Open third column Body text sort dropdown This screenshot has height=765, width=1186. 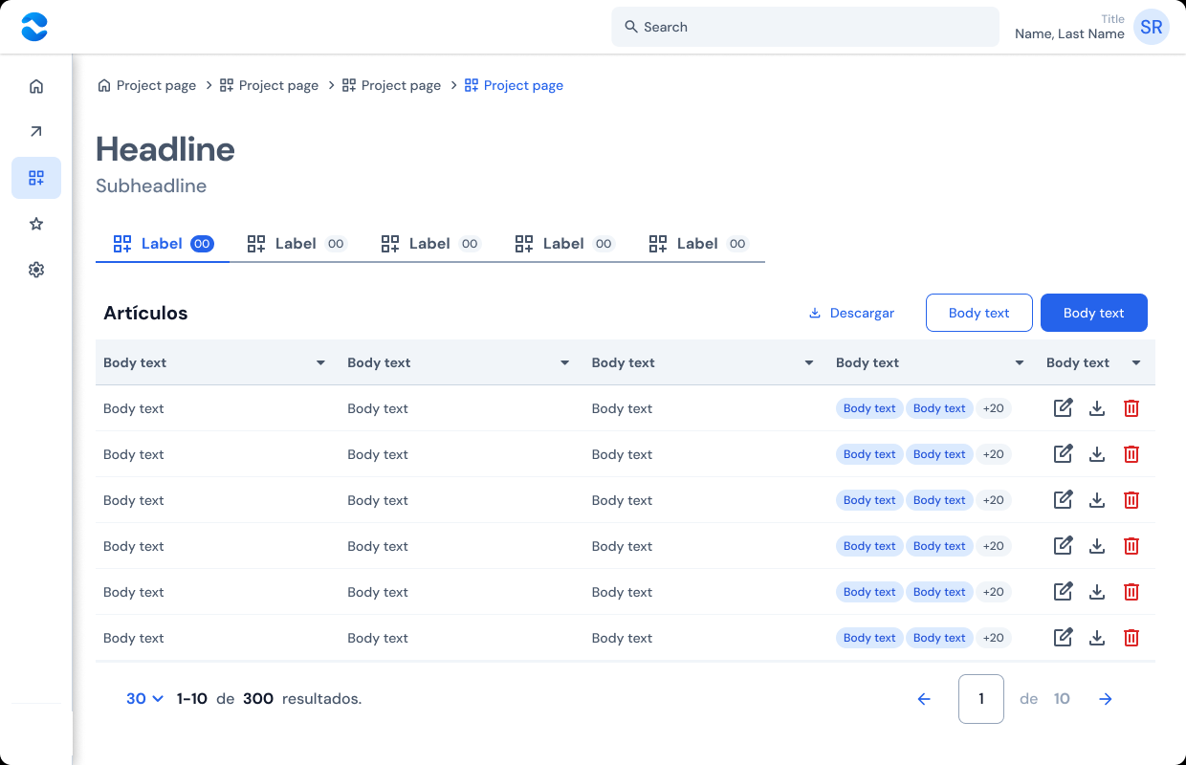pyautogui.click(x=809, y=363)
